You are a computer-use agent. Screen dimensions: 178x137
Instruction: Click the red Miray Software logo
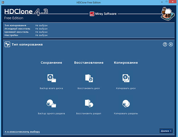(x=92, y=14)
